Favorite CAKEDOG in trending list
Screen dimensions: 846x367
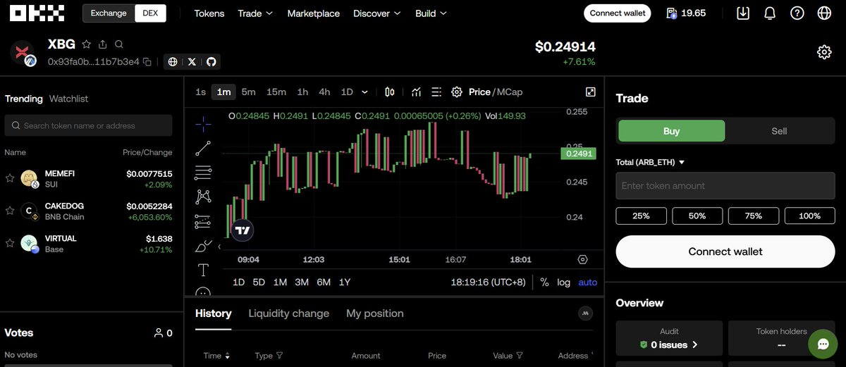coord(10,211)
